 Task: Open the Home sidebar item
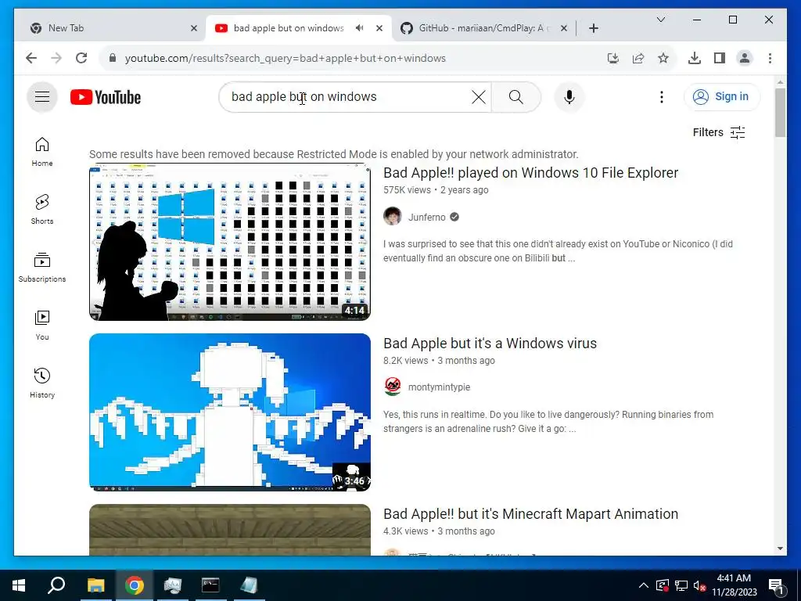pos(42,152)
